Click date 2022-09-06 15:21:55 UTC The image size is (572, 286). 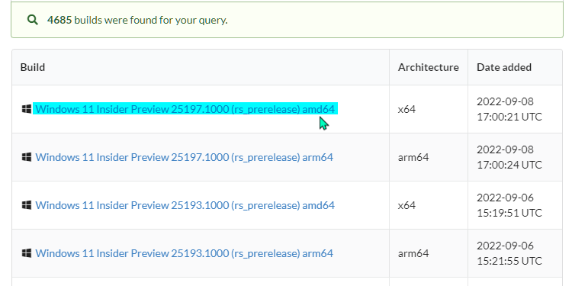pos(509,253)
